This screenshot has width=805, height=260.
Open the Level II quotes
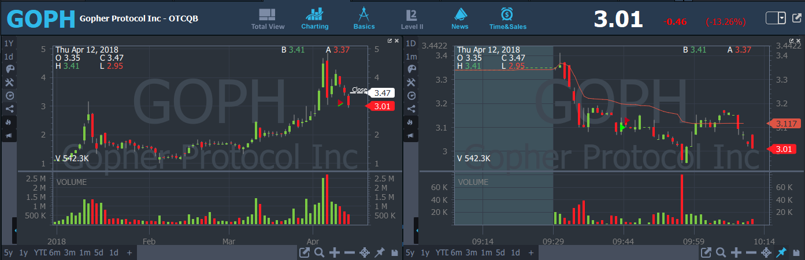411,19
